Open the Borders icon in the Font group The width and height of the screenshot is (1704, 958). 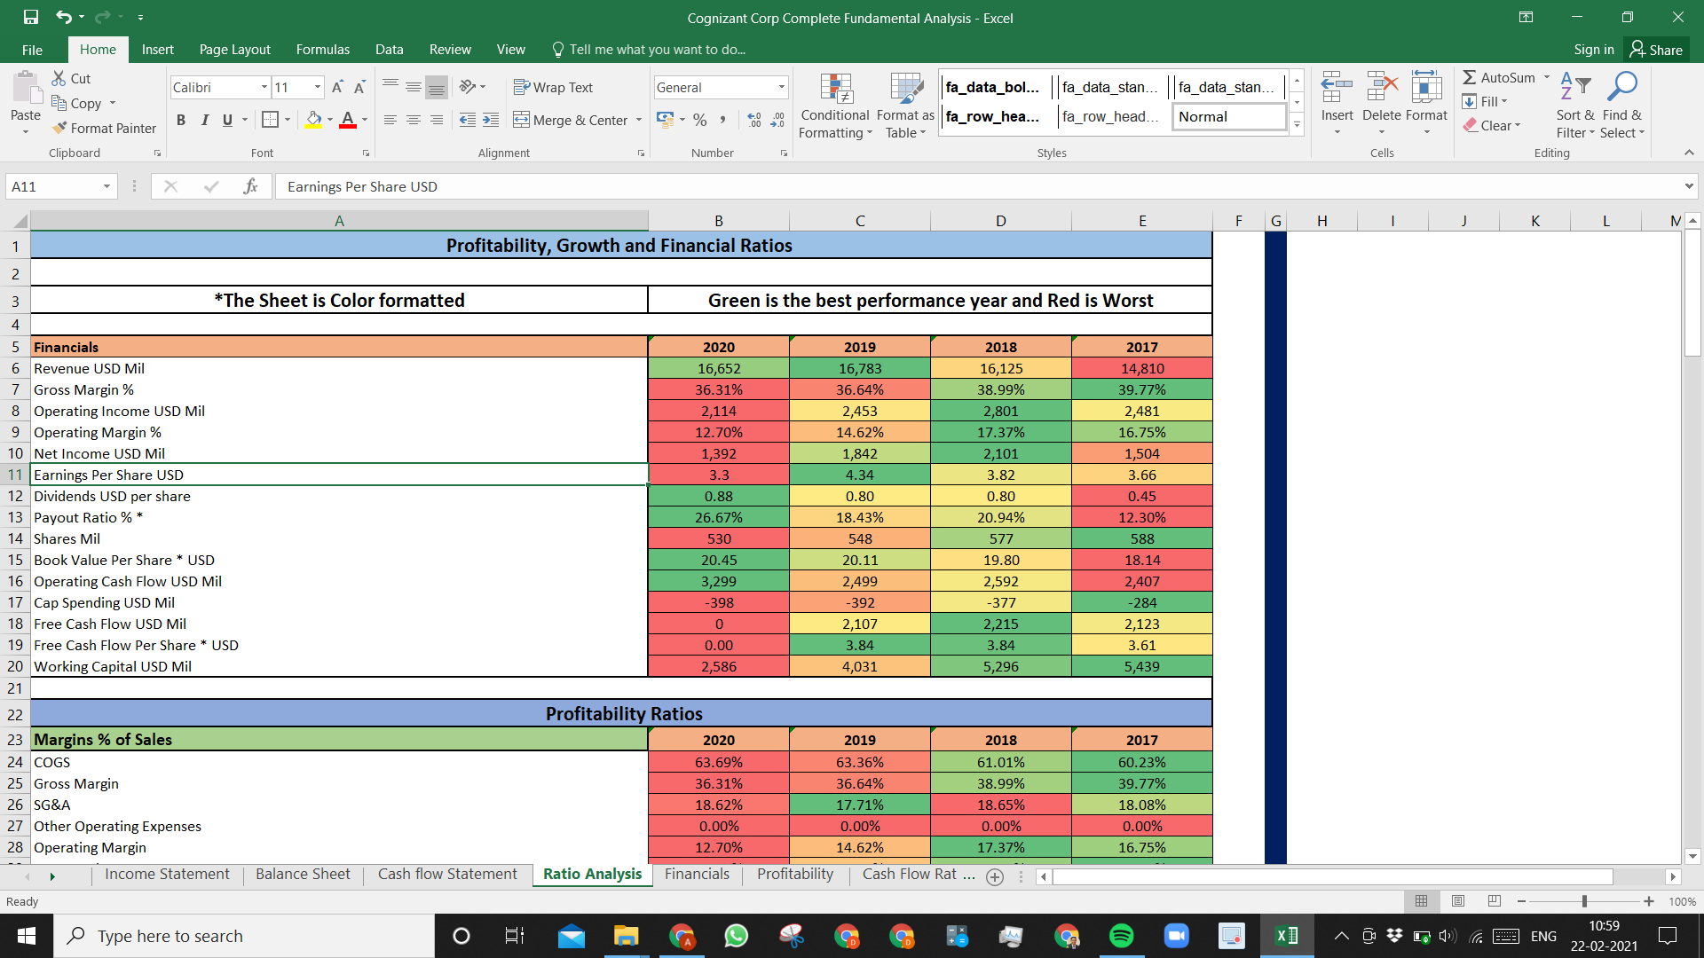pyautogui.click(x=270, y=120)
